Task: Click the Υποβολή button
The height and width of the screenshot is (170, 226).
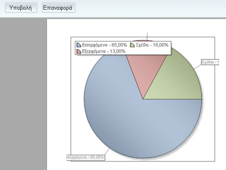Action: 21,8
